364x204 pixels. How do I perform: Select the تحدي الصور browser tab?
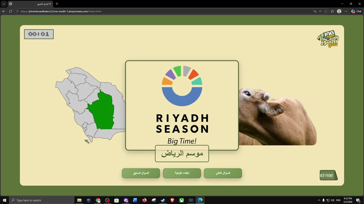30,4
